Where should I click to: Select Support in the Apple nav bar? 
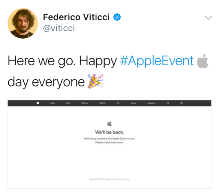click(151, 103)
